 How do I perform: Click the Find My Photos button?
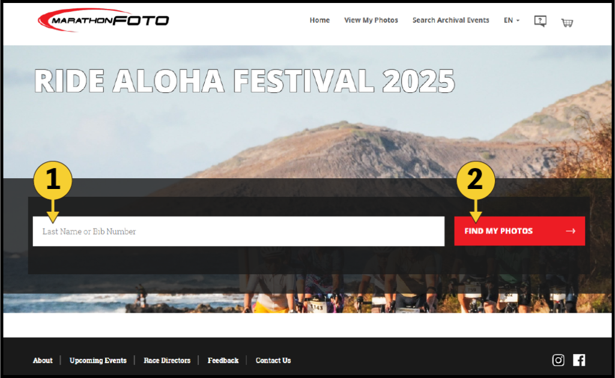coord(520,231)
